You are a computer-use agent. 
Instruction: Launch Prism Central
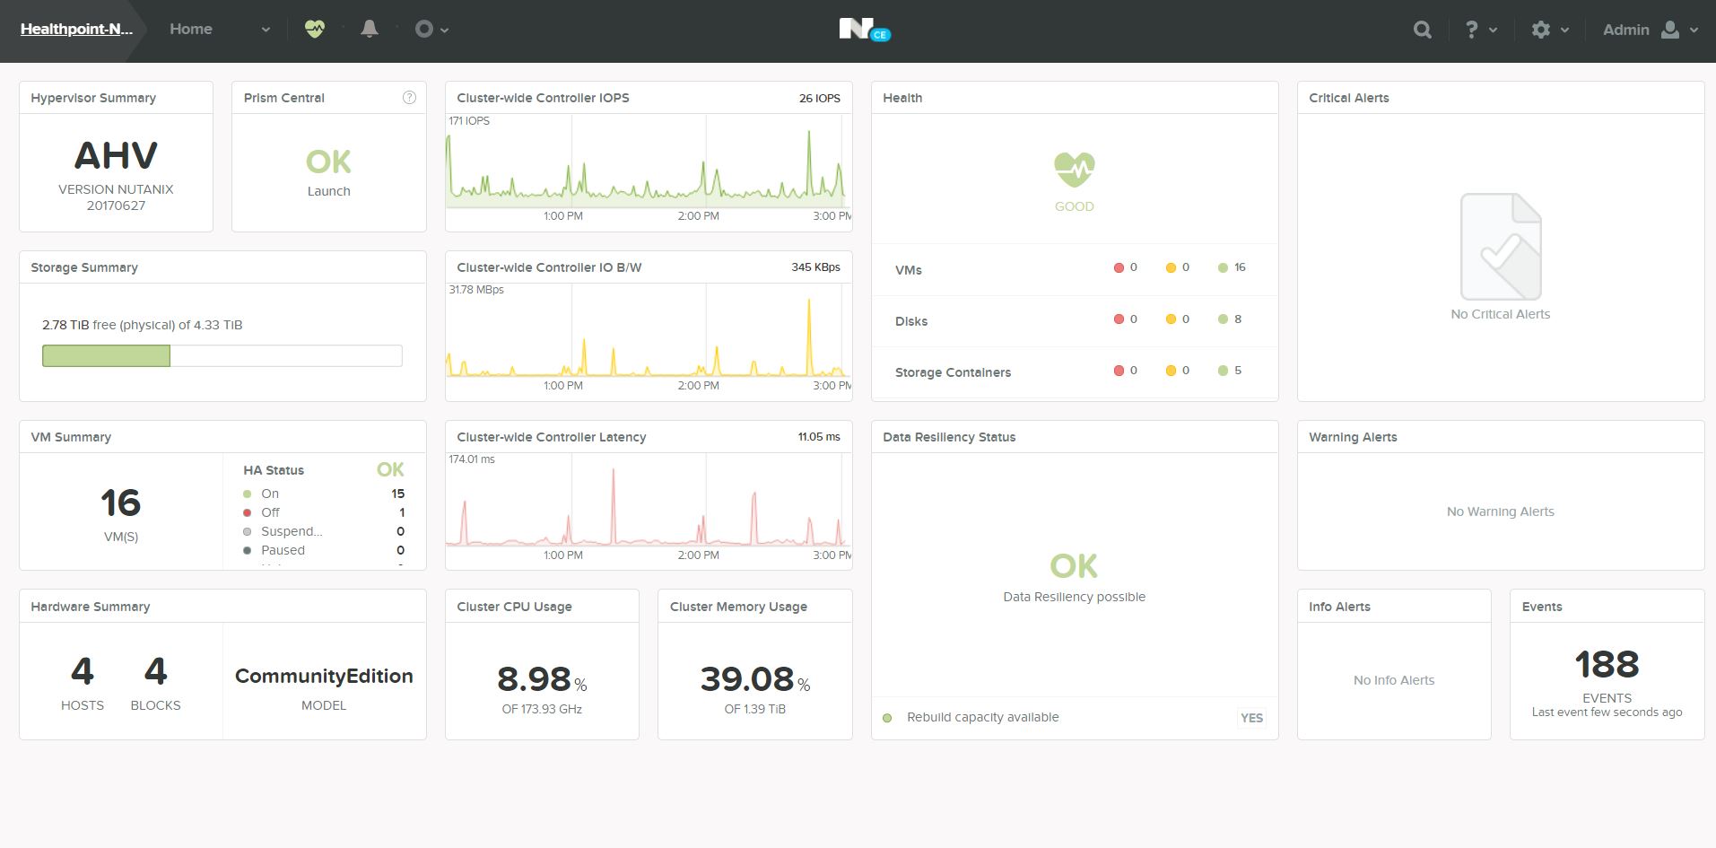(328, 191)
